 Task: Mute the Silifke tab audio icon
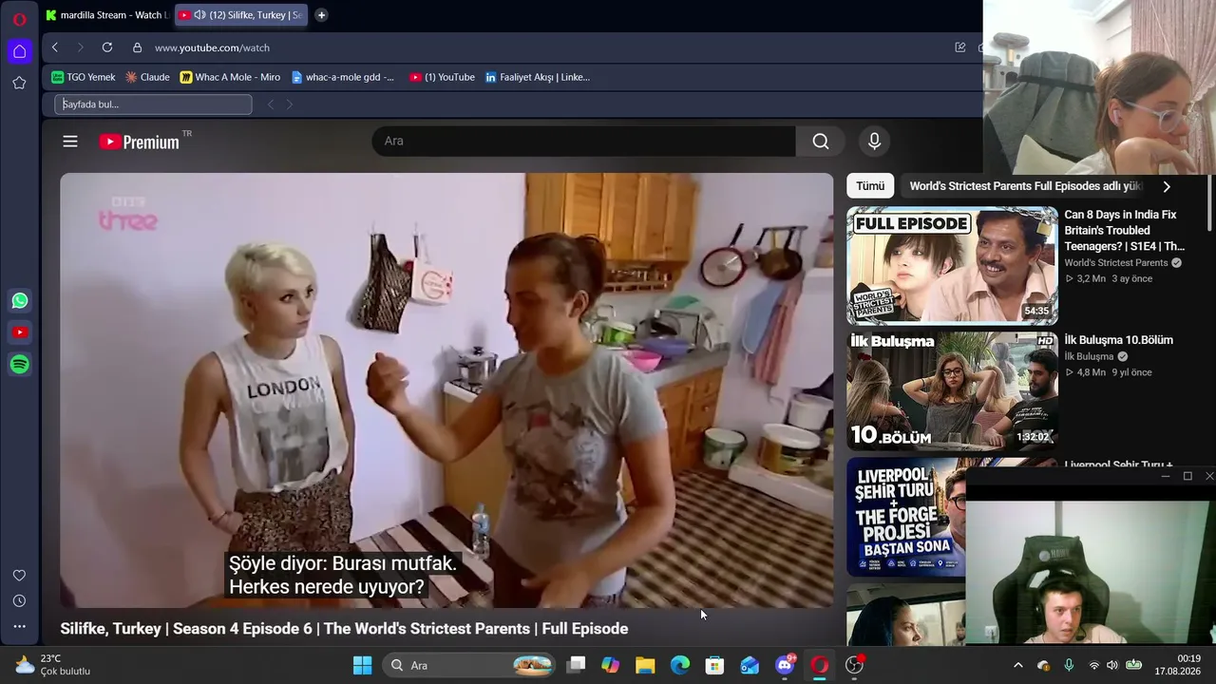pyautogui.click(x=199, y=15)
